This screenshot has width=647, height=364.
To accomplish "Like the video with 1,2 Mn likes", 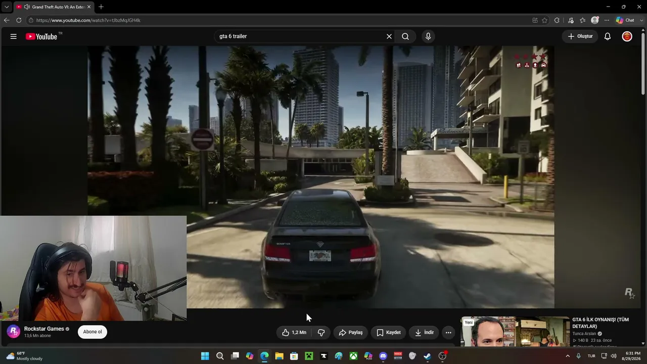I will tap(294, 333).
